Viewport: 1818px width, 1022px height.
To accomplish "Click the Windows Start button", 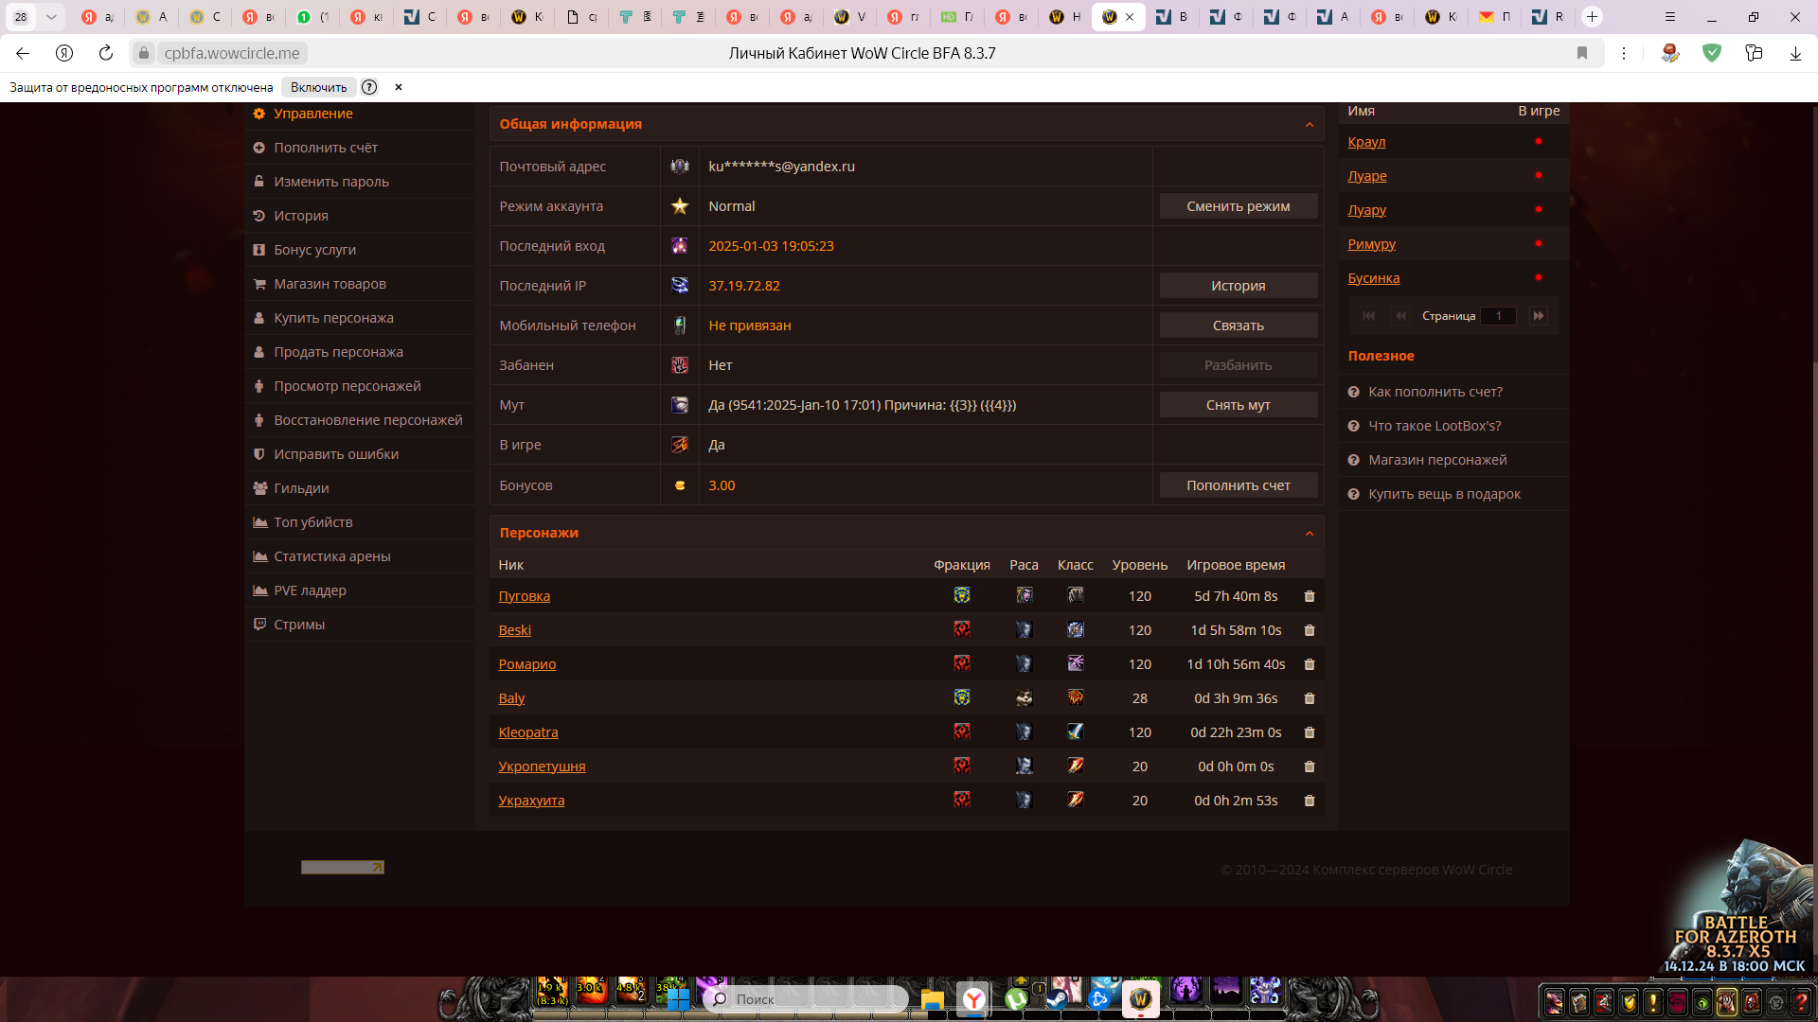I will 679,999.
